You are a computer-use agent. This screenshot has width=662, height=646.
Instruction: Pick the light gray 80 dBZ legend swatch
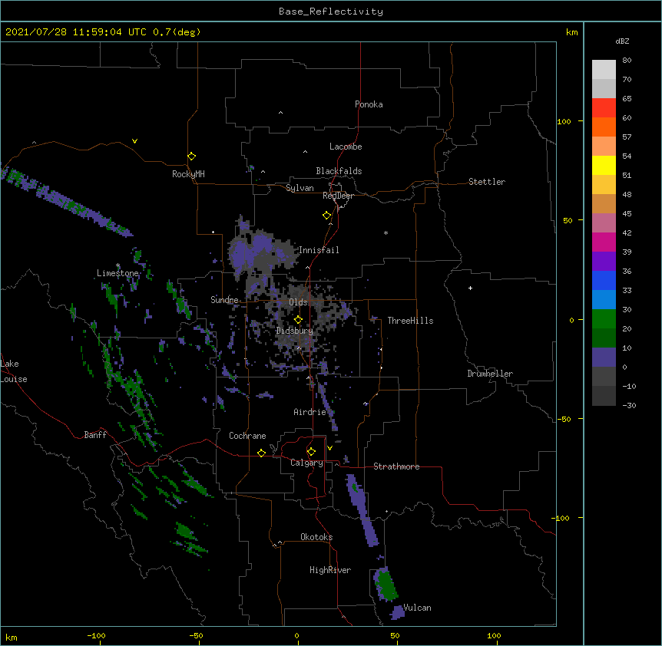click(604, 70)
